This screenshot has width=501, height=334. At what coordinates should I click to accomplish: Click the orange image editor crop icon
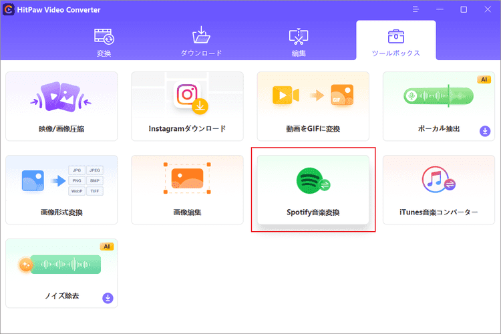(187, 178)
